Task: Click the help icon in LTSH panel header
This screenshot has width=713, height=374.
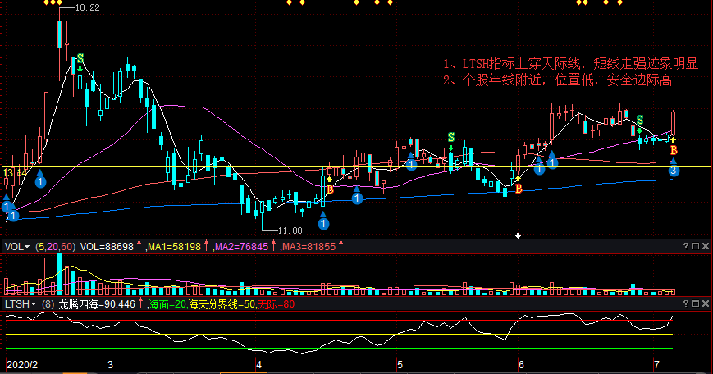Action: [x=684, y=303]
